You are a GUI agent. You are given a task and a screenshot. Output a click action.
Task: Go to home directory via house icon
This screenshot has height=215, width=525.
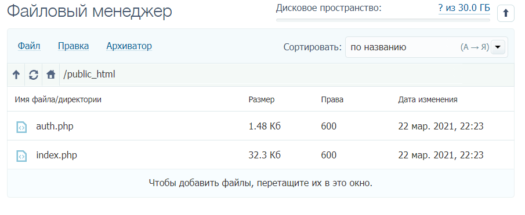[x=51, y=75]
